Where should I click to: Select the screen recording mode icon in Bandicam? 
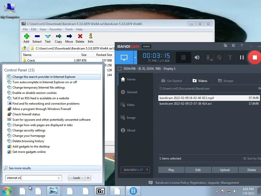pyautogui.click(x=124, y=57)
